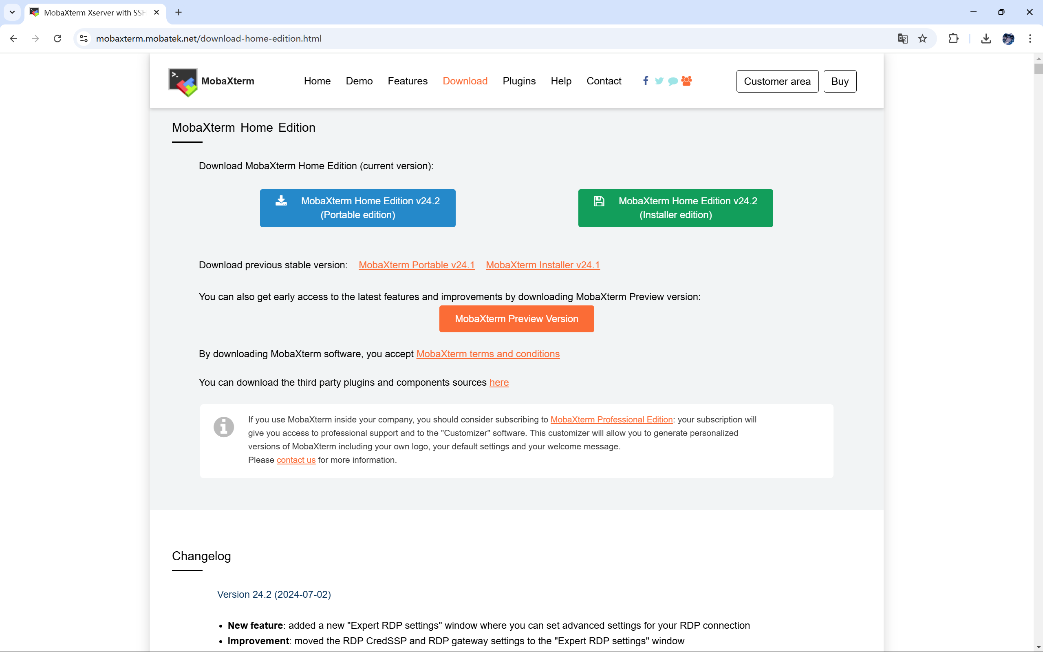Click the MobaXterm logo icon
The height and width of the screenshot is (652, 1043).
[x=183, y=82]
